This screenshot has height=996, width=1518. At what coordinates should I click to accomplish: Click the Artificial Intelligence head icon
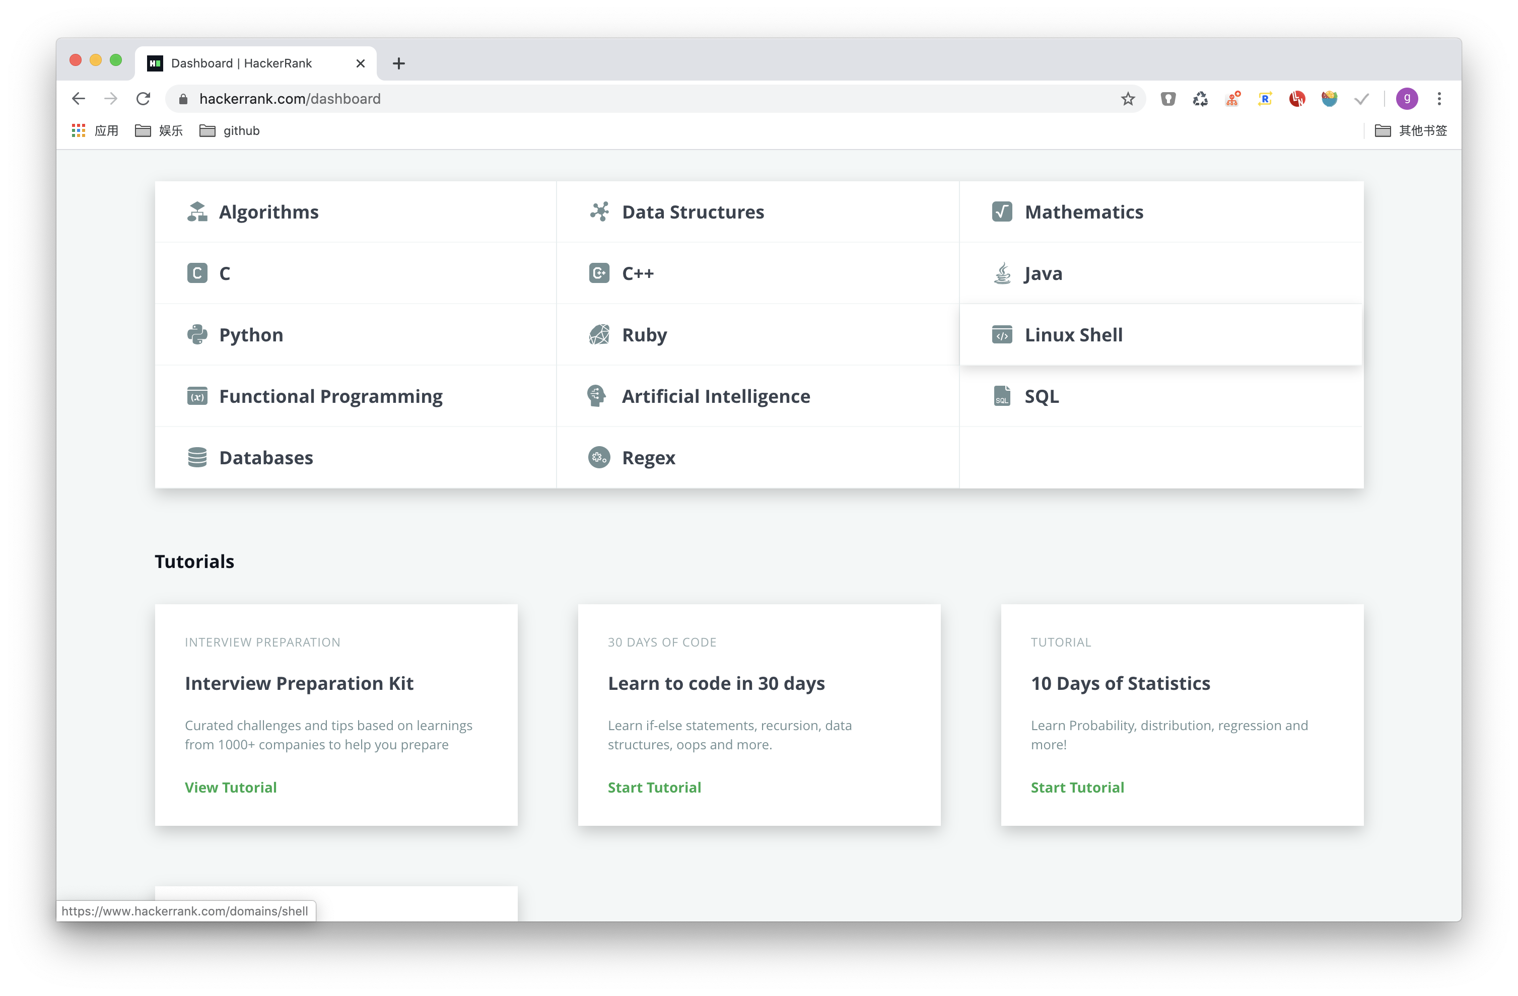point(597,396)
